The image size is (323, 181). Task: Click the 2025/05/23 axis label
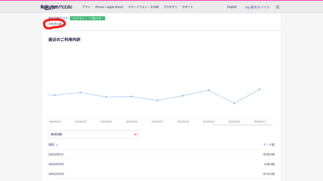(55, 122)
